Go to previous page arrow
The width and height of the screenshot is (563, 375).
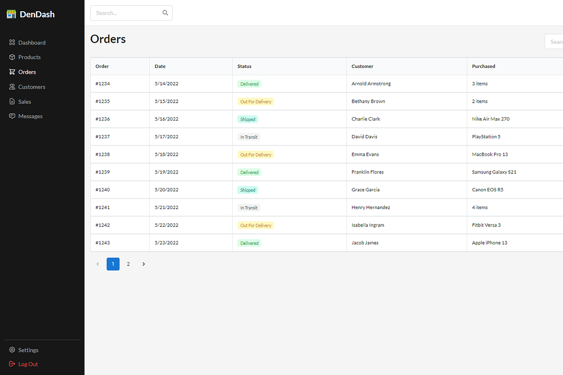(x=98, y=264)
